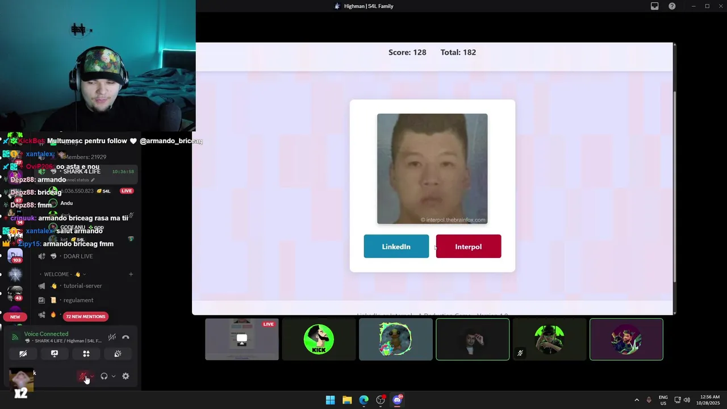727x409 pixels.
Task: Click plus to create channel in WELCOME
Action: (131, 274)
